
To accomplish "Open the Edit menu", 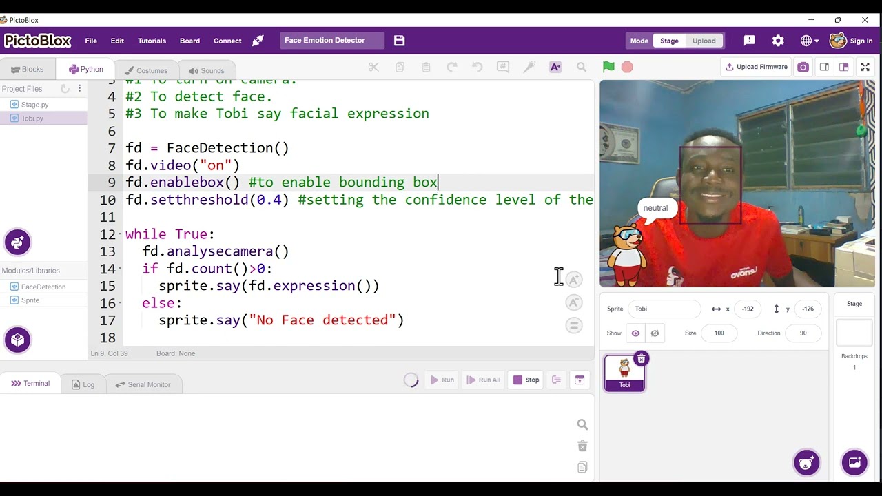I will click(x=117, y=41).
